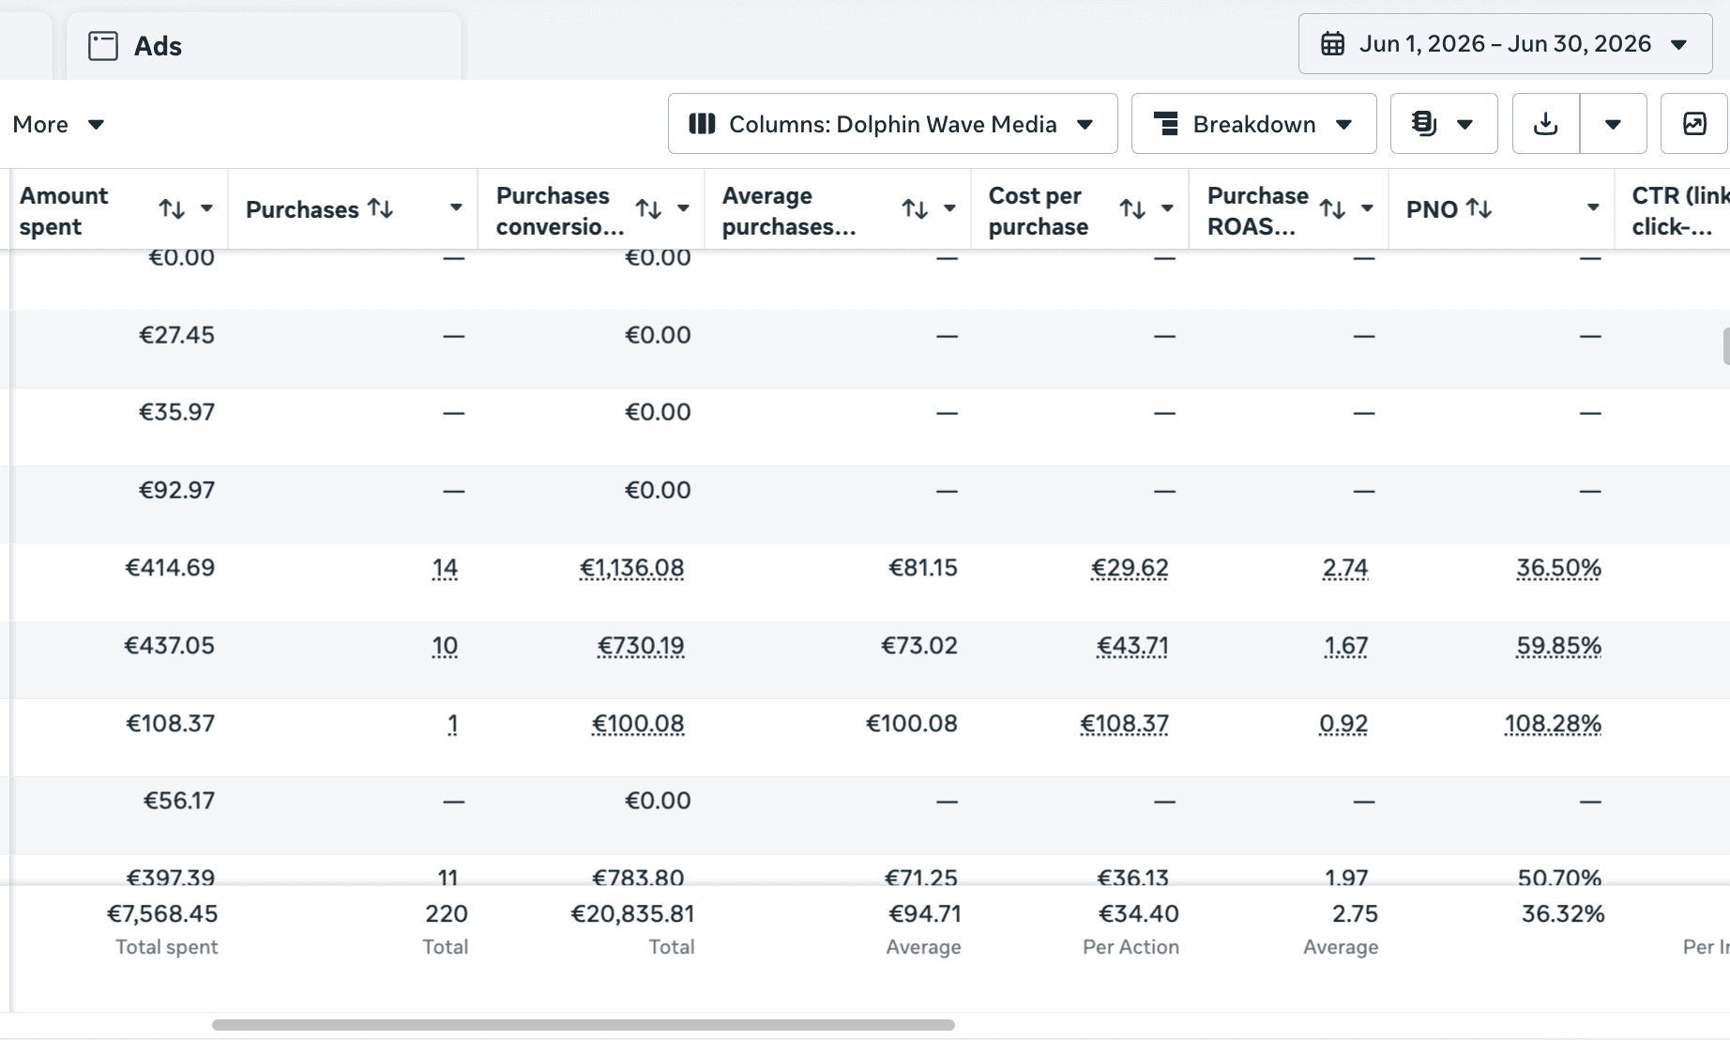The width and height of the screenshot is (1730, 1040).
Task: Click the purchases value 10 link
Action: tap(445, 646)
